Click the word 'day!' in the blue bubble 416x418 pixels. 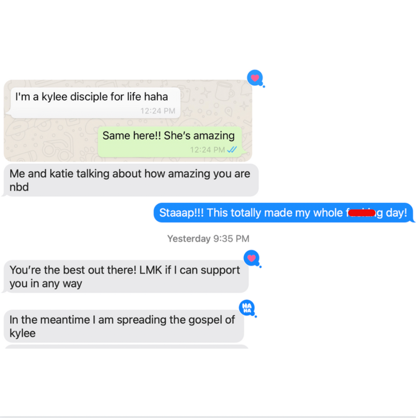coord(396,213)
